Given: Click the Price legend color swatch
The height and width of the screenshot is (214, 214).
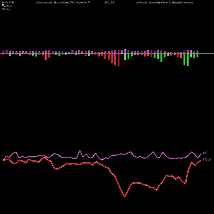Looking at the screenshot, I should pos(3,9).
